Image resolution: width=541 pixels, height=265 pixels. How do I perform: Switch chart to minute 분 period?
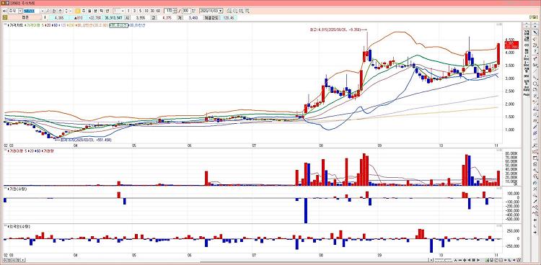[x=95, y=11]
